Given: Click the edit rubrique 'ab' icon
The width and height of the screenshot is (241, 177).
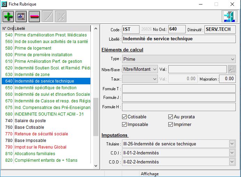Looking at the screenshot, I should [21, 16].
